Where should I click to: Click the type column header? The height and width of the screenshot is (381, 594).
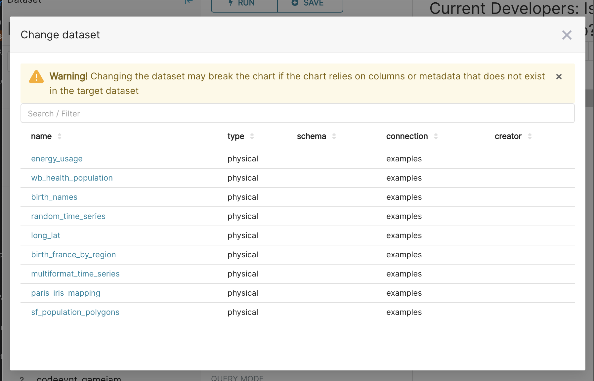pyautogui.click(x=236, y=136)
